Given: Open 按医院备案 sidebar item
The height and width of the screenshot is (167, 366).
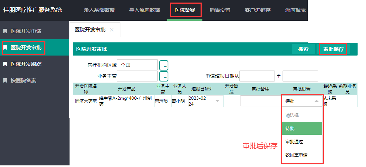Looking at the screenshot, I should [x=23, y=80].
